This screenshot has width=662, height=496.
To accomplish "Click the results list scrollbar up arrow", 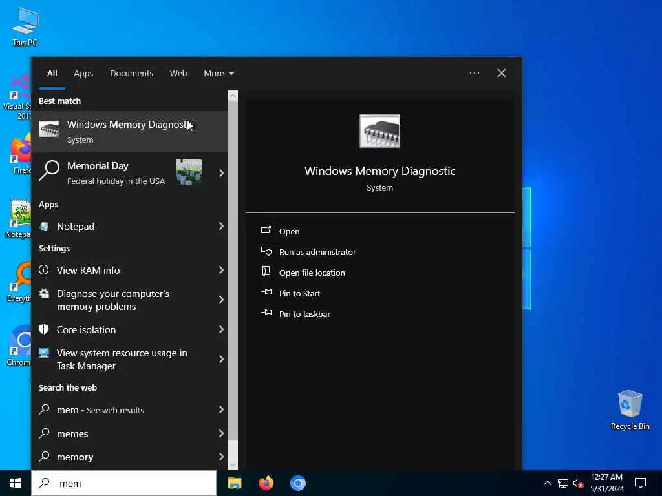I will 233,96.
